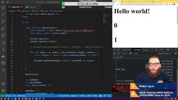The height and width of the screenshot is (100, 178).
Task: Click the 'html' breadcrumb segment
Action: [35, 11]
